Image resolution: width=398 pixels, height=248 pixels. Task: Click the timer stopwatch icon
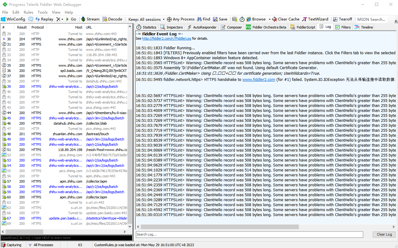(x=242, y=19)
